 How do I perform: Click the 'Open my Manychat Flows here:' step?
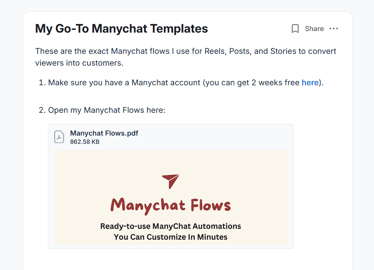(x=106, y=110)
